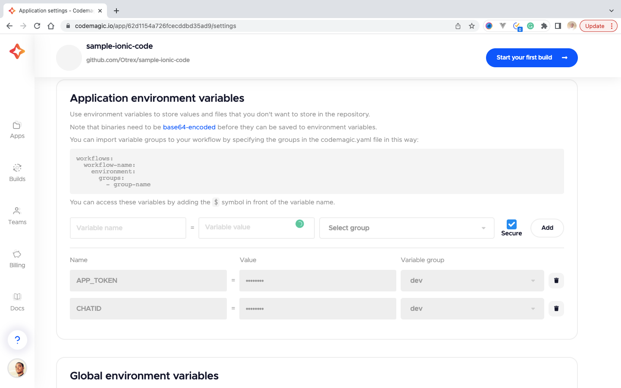Viewport: 621px width, 388px height.
Task: Open the tab search chevron
Action: 611,11
